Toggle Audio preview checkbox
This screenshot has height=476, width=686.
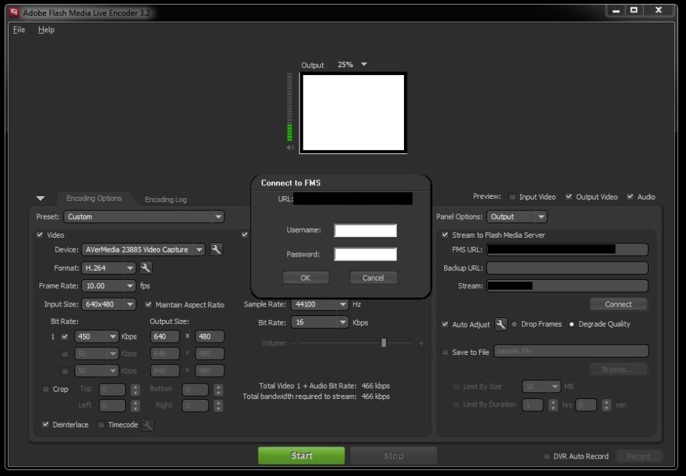click(x=630, y=197)
